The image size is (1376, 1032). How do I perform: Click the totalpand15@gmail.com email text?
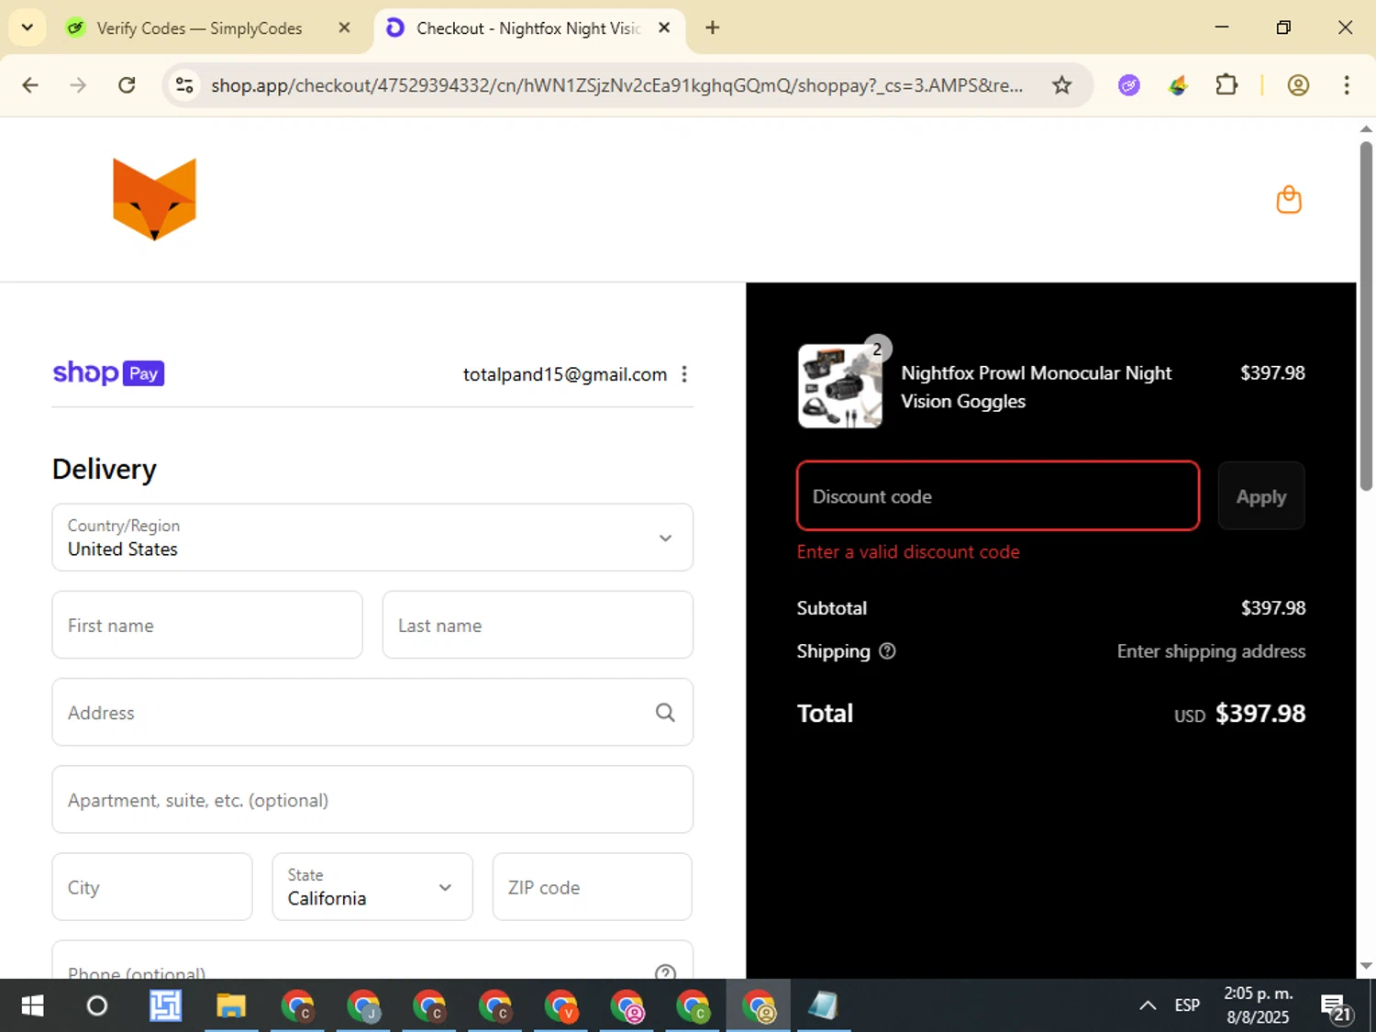[565, 374]
